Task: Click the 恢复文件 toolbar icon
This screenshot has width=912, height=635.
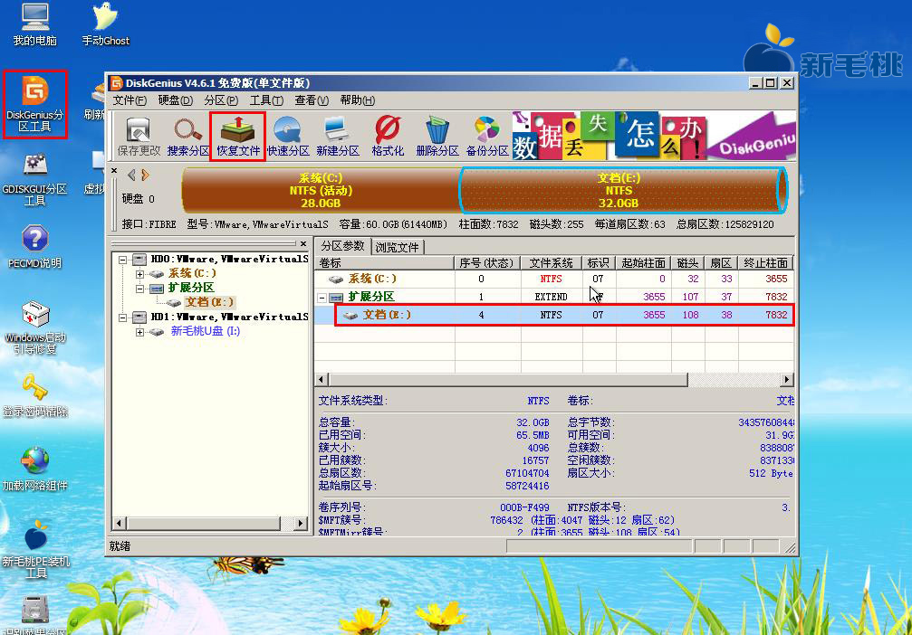Action: pos(238,136)
